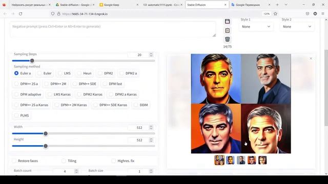
Task: Select the DPM2 a Karras sampling method
Action: [123, 94]
